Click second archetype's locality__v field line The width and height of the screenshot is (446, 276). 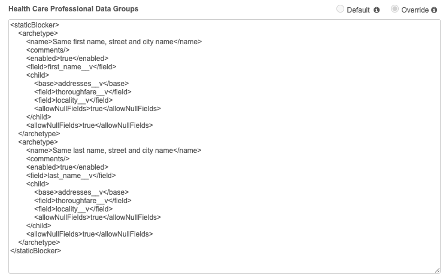click(x=73, y=209)
